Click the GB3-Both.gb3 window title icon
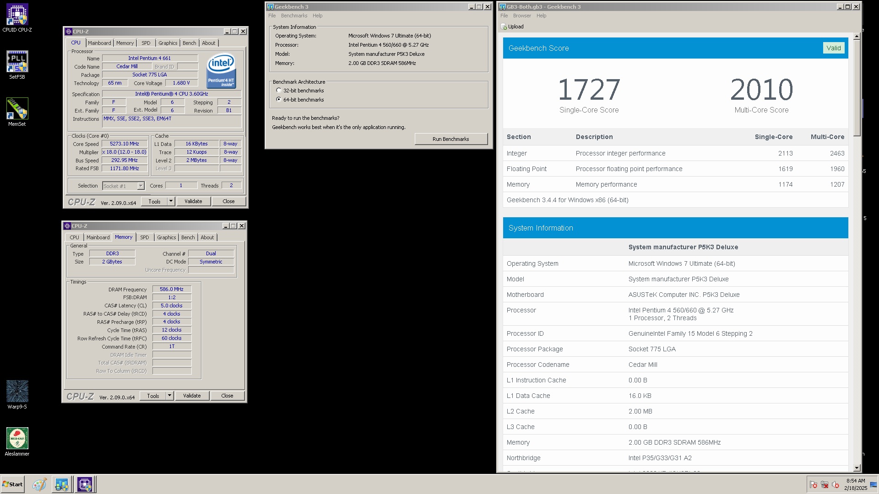 click(502, 7)
